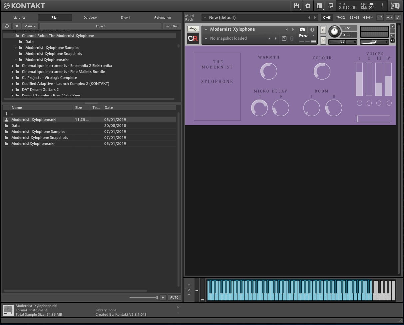This screenshot has height=325, width=404.
Task: Select next multi rack preset arrow
Action: (315, 17)
